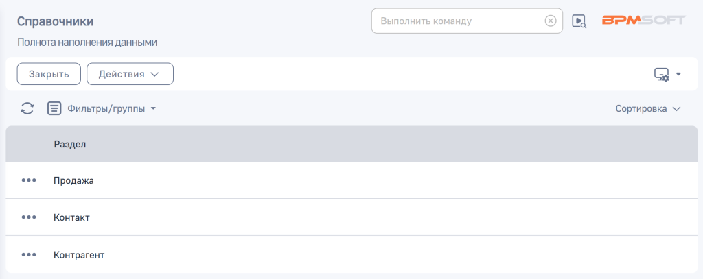Open row menu for Контакт
Screen dimensions: 703x279
[x=28, y=217]
